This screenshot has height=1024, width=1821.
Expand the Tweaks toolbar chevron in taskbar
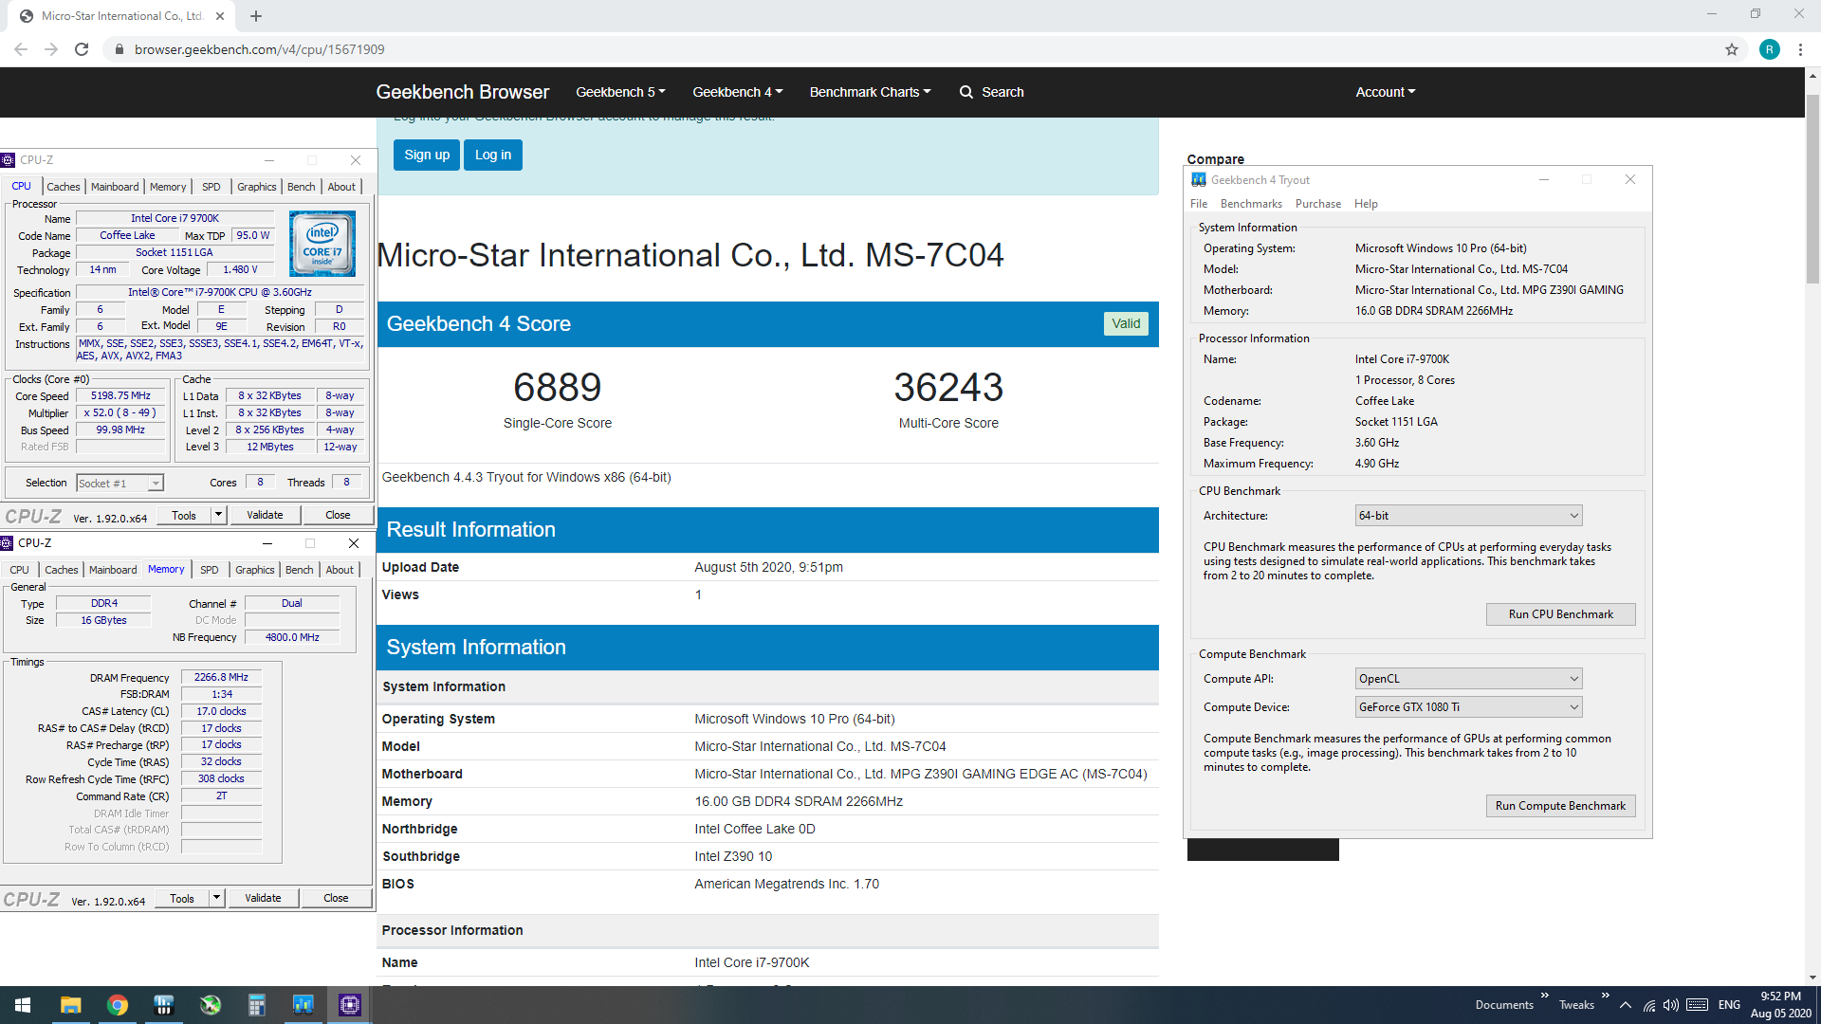1606,996
